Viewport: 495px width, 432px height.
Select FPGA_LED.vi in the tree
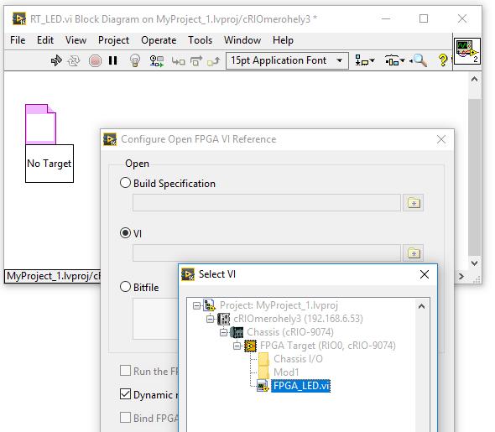(x=300, y=386)
